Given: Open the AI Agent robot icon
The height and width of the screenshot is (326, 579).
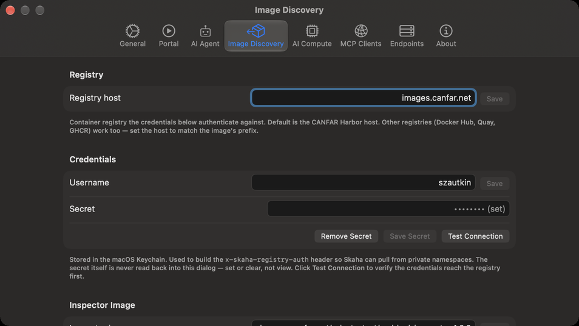Looking at the screenshot, I should click(x=205, y=32).
